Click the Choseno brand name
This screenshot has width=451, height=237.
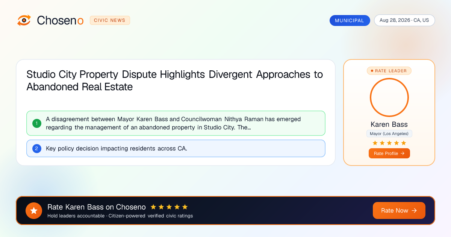(x=60, y=20)
